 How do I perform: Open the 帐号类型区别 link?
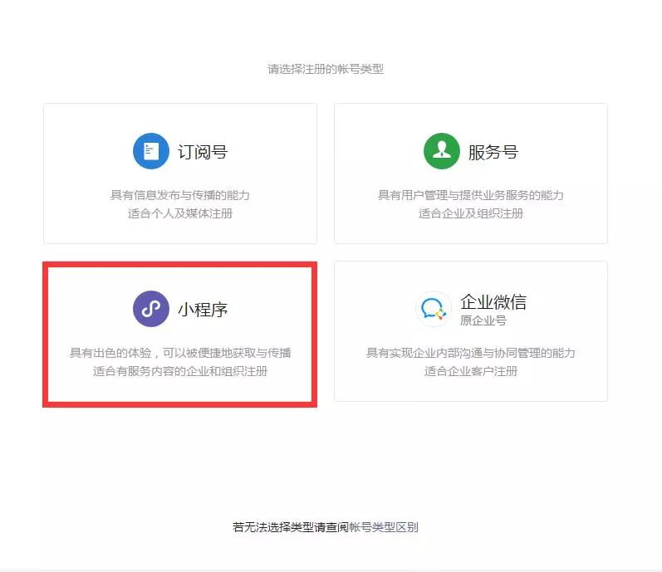pos(384,527)
